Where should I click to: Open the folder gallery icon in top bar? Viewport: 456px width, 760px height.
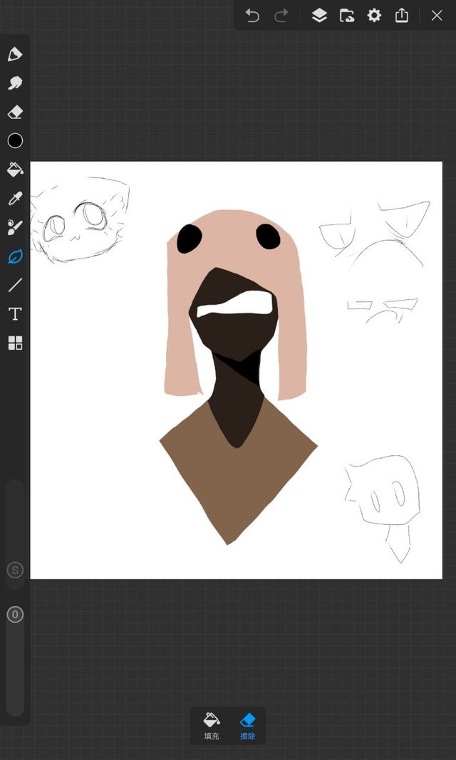(347, 16)
